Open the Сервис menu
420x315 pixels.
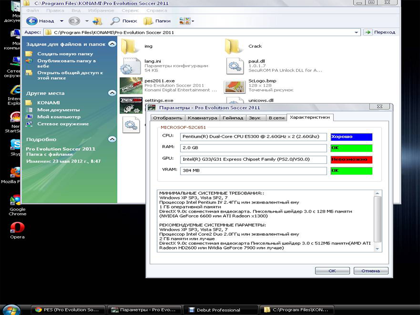pyautogui.click(x=129, y=10)
